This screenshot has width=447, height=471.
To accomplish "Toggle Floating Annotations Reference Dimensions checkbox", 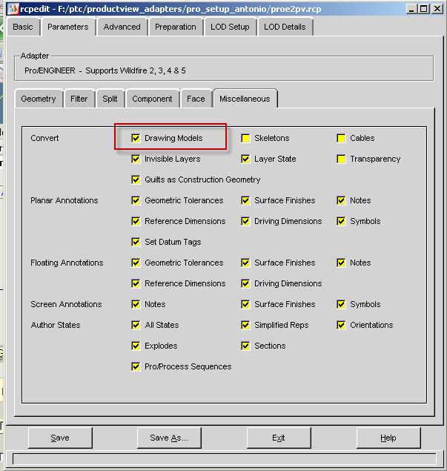I will pos(136,283).
